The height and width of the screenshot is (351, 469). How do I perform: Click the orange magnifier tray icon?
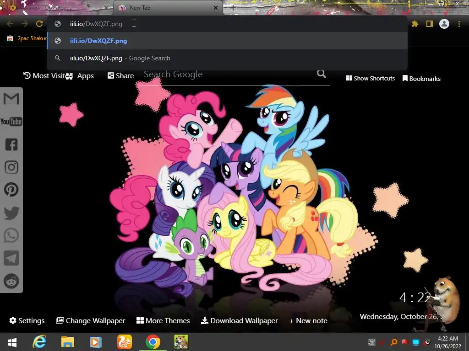tap(394, 342)
